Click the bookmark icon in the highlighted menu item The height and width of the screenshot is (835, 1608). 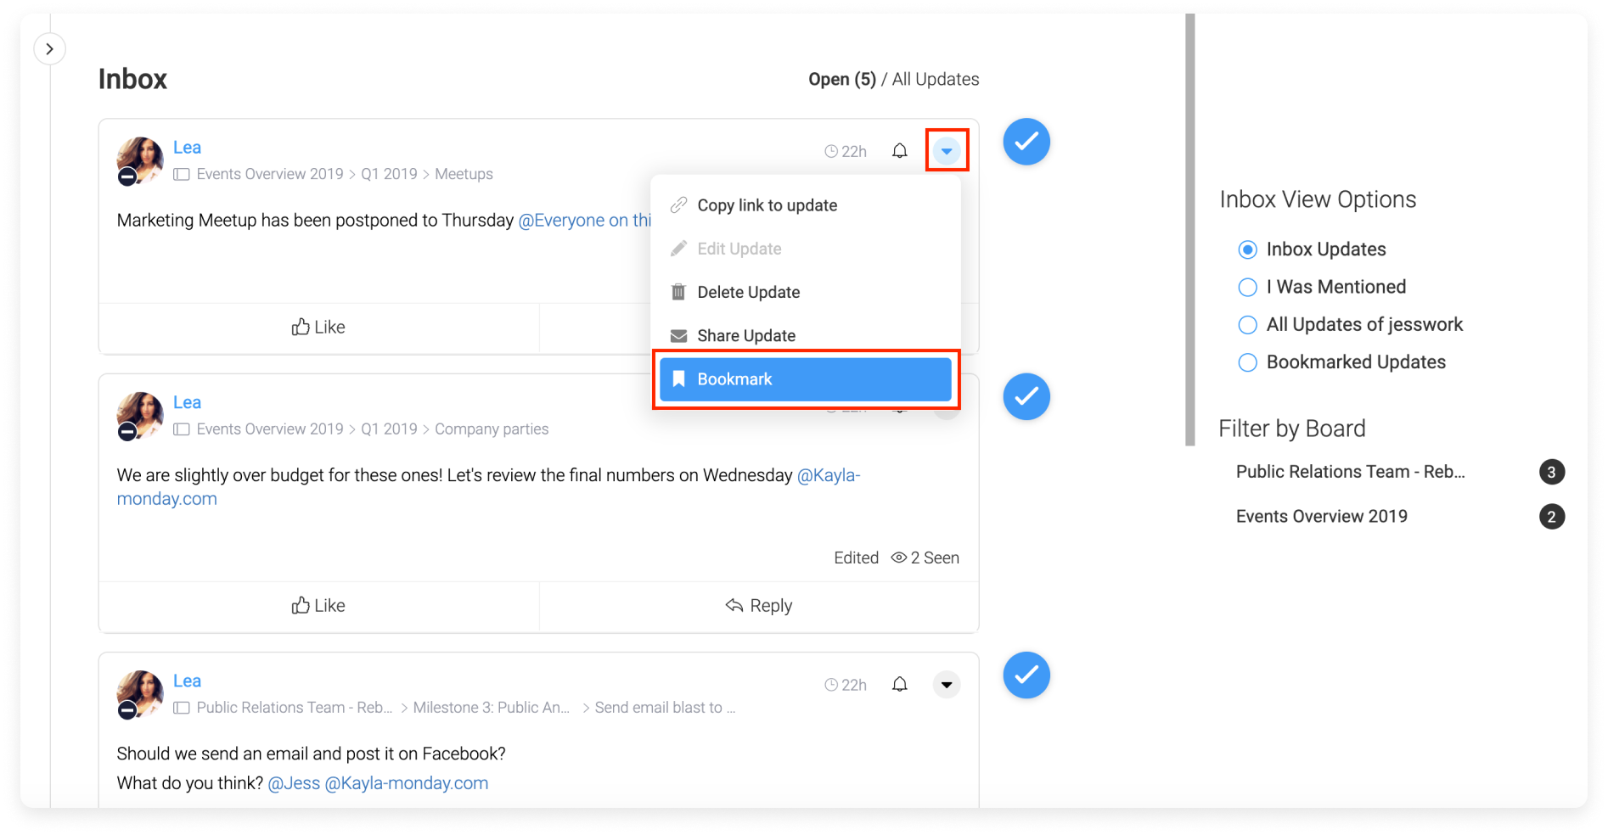tap(678, 379)
